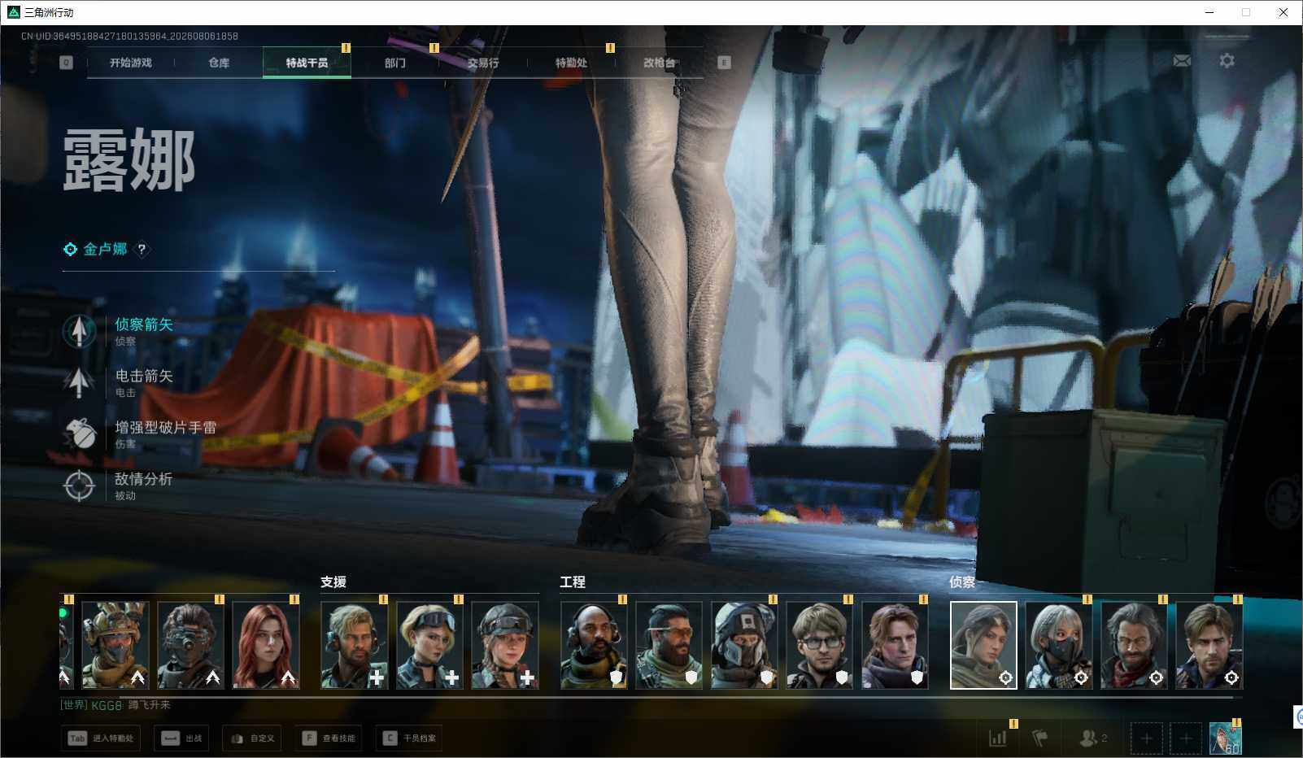1303x758 pixels.
Task: Click the Q key hint before 开始游戏
Action: point(66,63)
